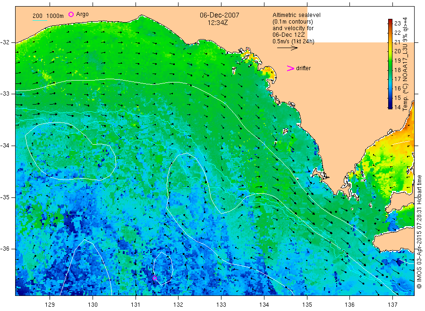425x311 pixels.
Task: Click the longitude axis label 136
Action: [x=349, y=305]
